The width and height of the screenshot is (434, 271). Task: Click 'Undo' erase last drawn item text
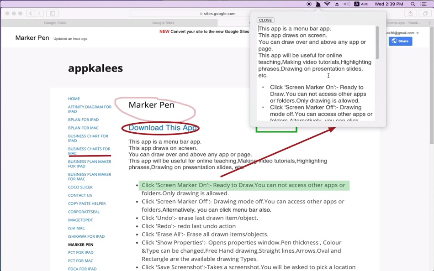pyautogui.click(x=200, y=218)
